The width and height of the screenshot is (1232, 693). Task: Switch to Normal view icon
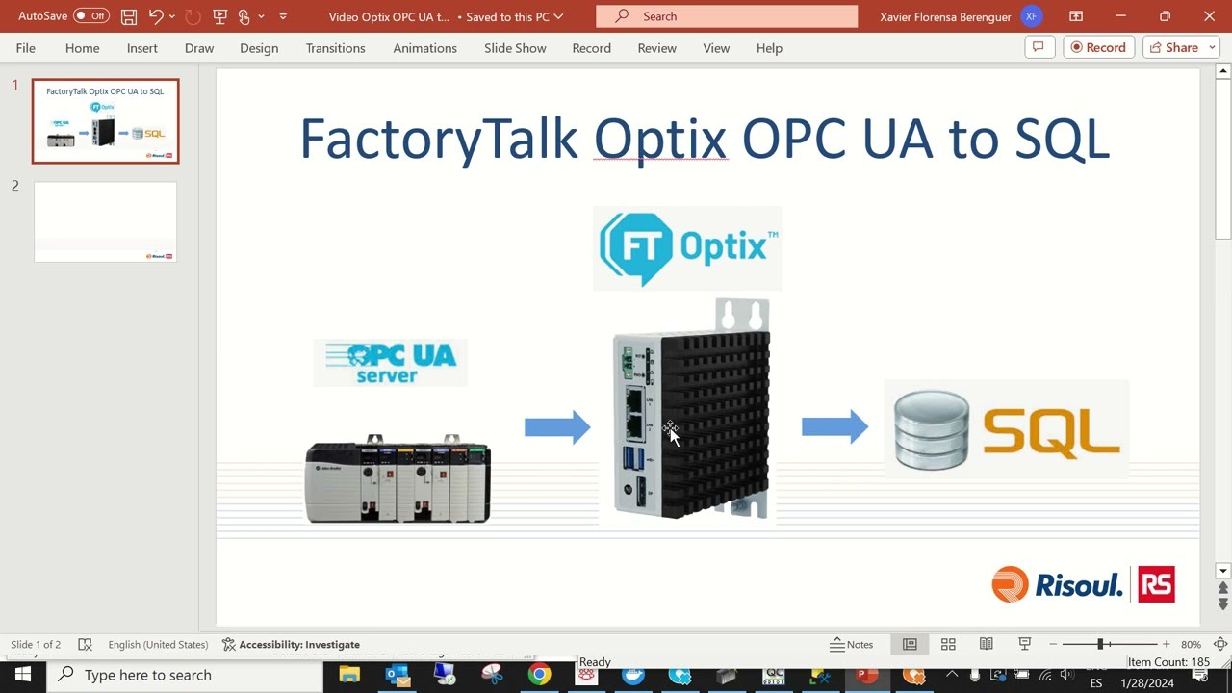[x=910, y=645]
